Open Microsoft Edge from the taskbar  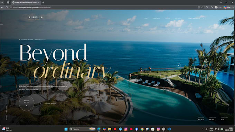coord(99,129)
